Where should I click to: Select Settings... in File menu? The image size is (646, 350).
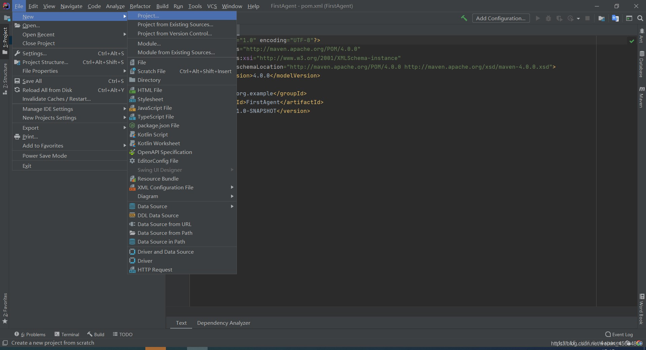click(x=70, y=53)
